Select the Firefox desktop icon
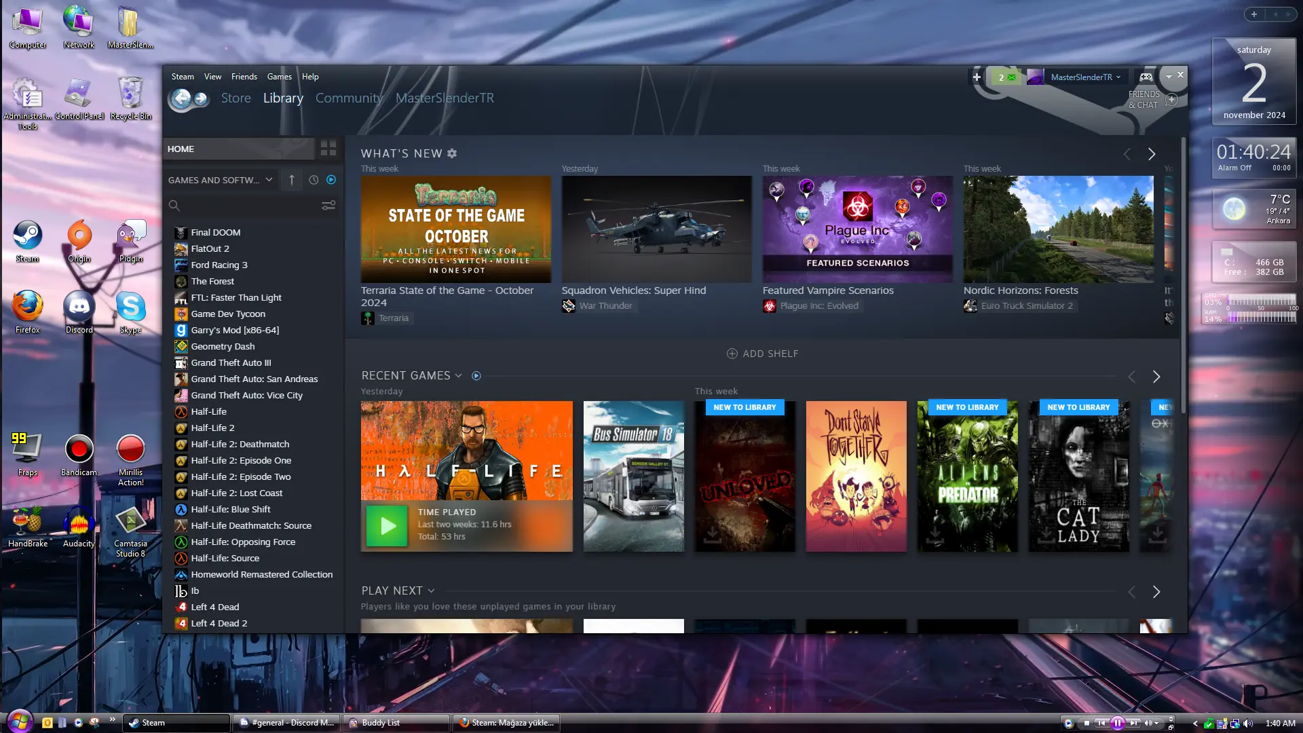 point(27,312)
